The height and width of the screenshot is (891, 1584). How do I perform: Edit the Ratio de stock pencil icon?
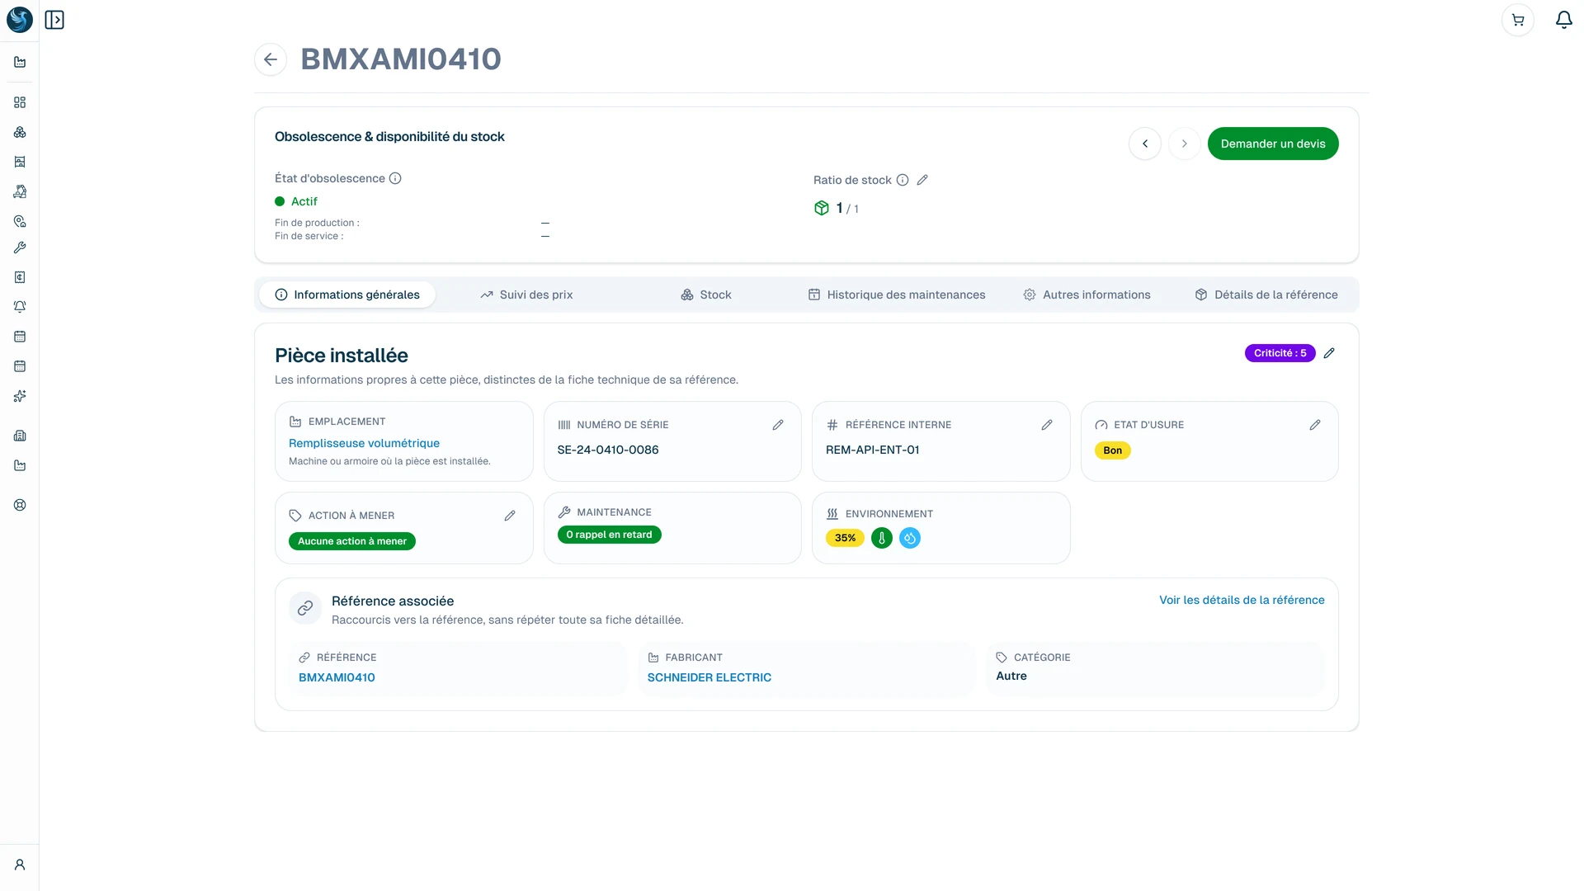(922, 180)
